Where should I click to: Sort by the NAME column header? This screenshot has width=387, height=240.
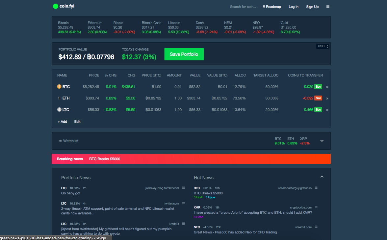(62, 75)
